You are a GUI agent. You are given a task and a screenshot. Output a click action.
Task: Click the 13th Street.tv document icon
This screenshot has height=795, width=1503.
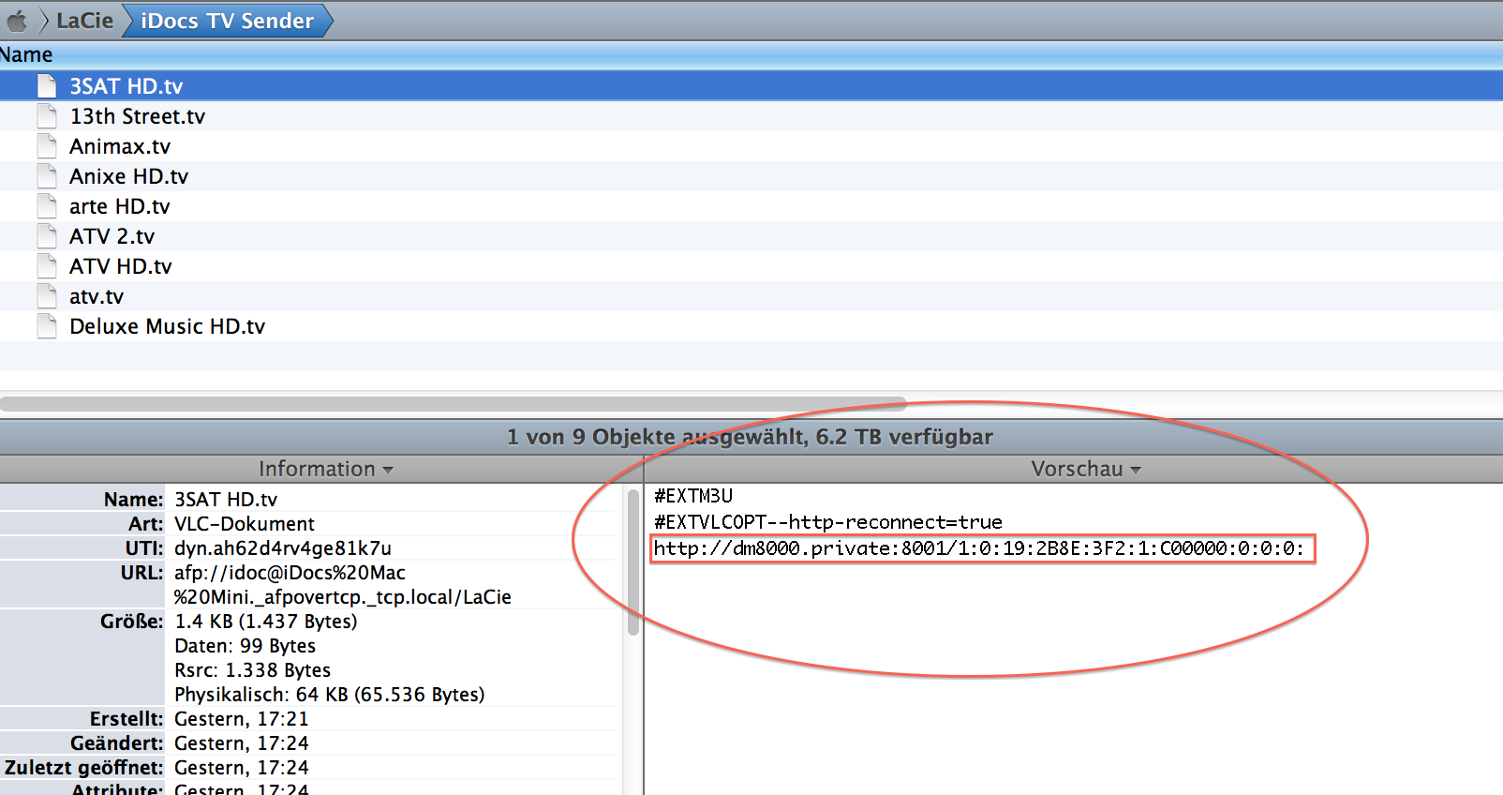pos(47,116)
